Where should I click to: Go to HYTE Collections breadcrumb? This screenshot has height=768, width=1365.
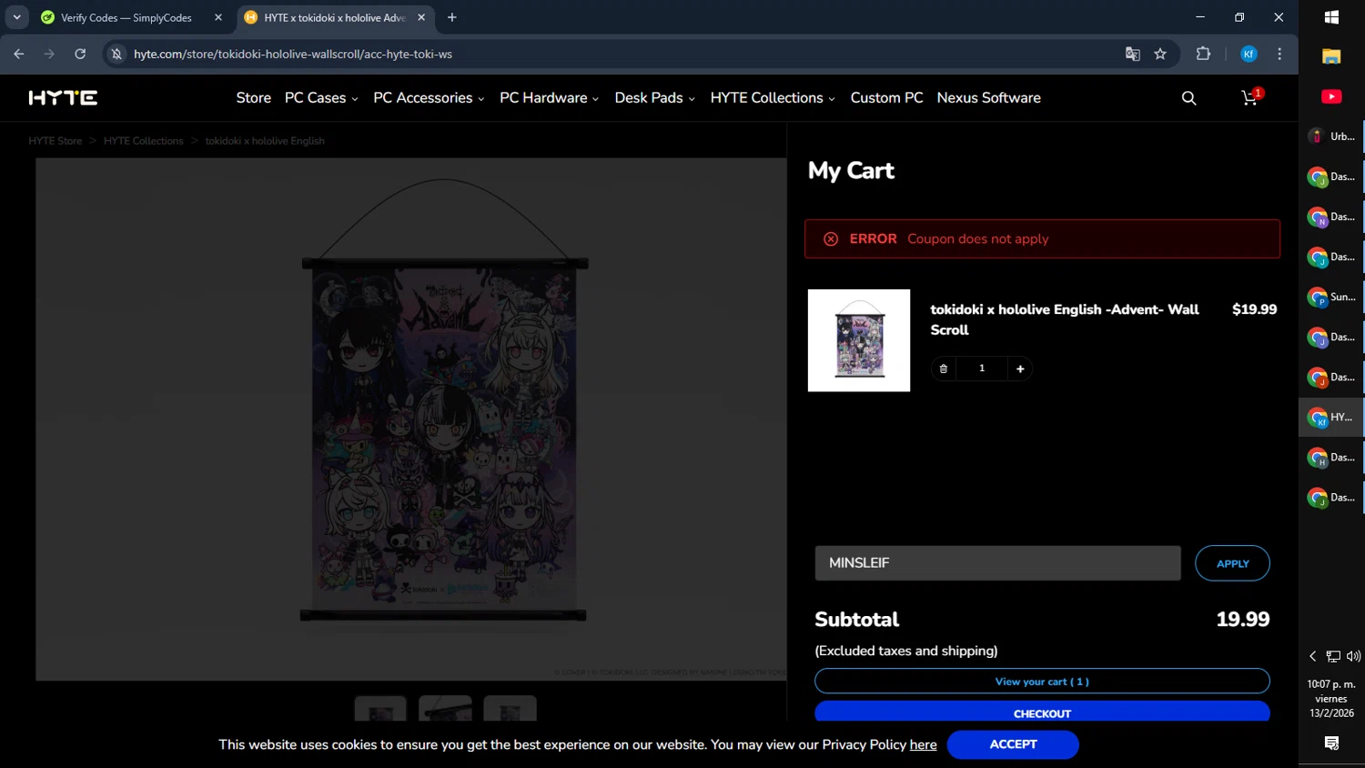pyautogui.click(x=143, y=141)
